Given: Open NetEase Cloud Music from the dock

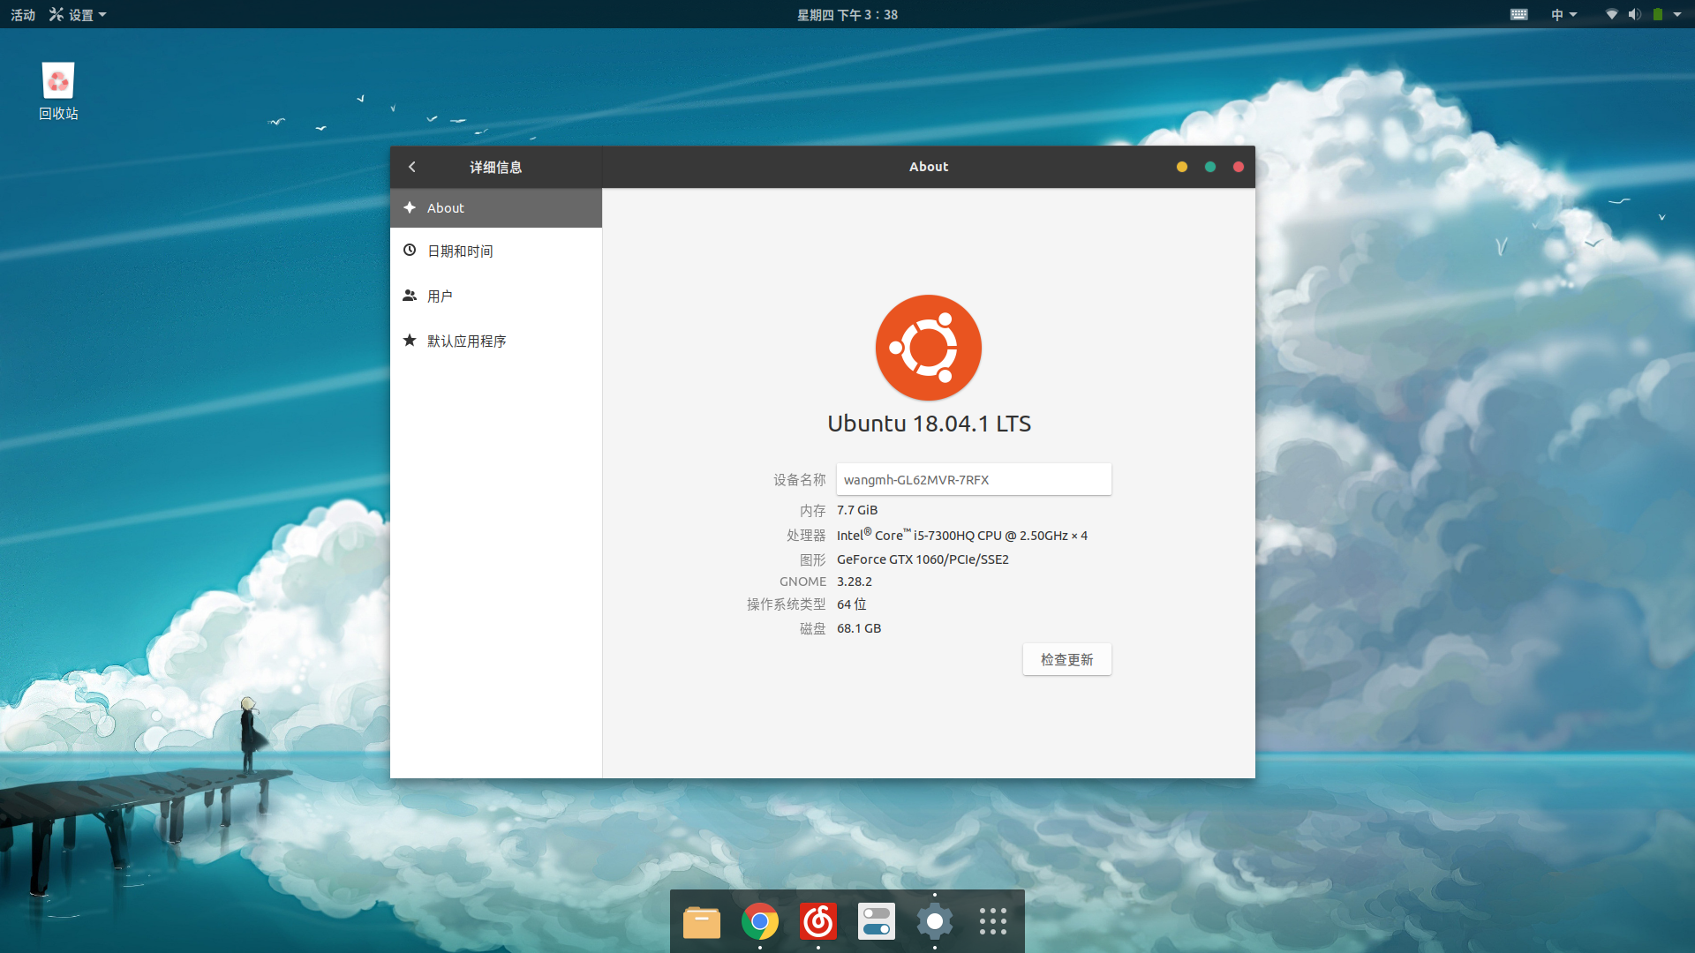Looking at the screenshot, I should point(818,922).
